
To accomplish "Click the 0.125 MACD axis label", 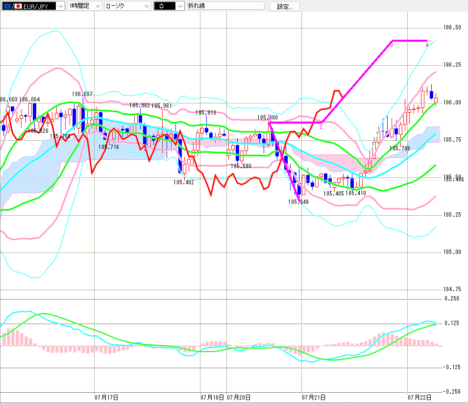I will pos(452,323).
